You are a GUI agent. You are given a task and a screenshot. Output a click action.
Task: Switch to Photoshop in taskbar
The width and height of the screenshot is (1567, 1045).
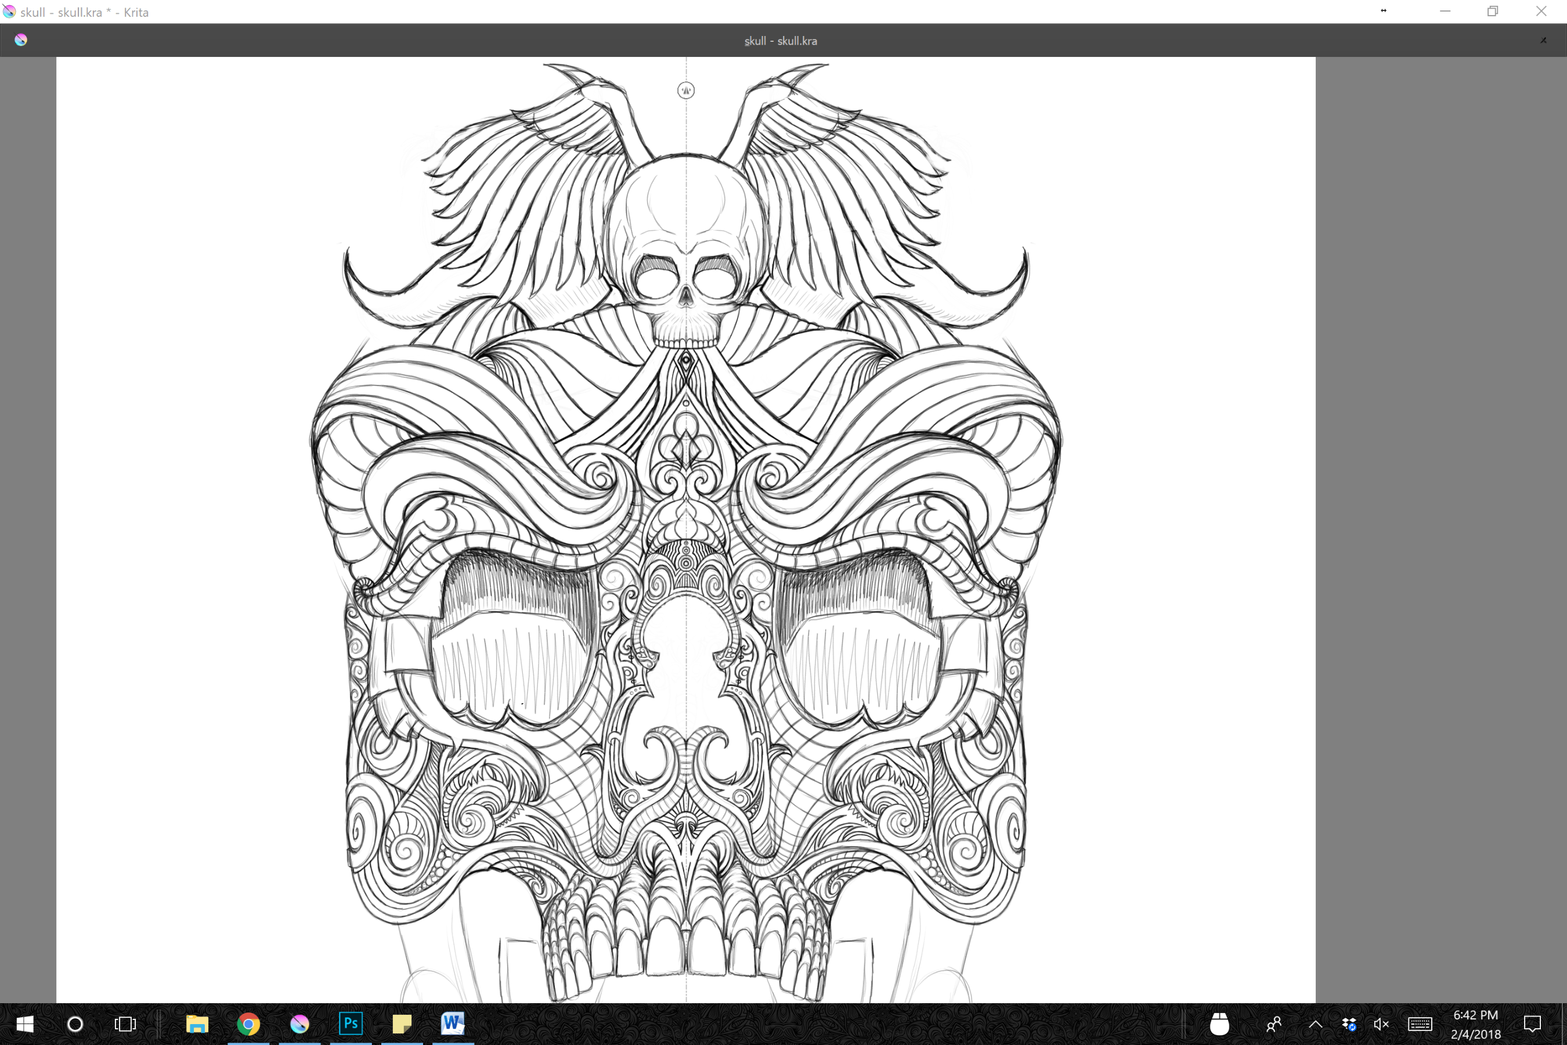coord(351,1024)
